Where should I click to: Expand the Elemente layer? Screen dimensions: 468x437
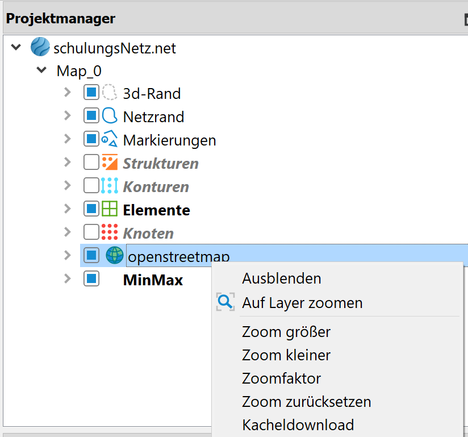point(68,209)
